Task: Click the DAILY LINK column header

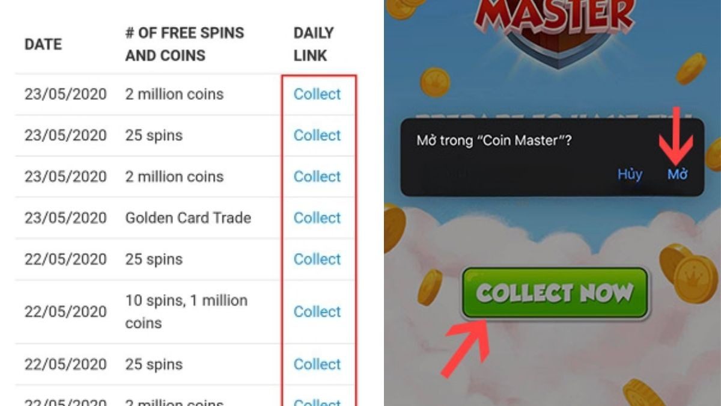Action: [314, 45]
